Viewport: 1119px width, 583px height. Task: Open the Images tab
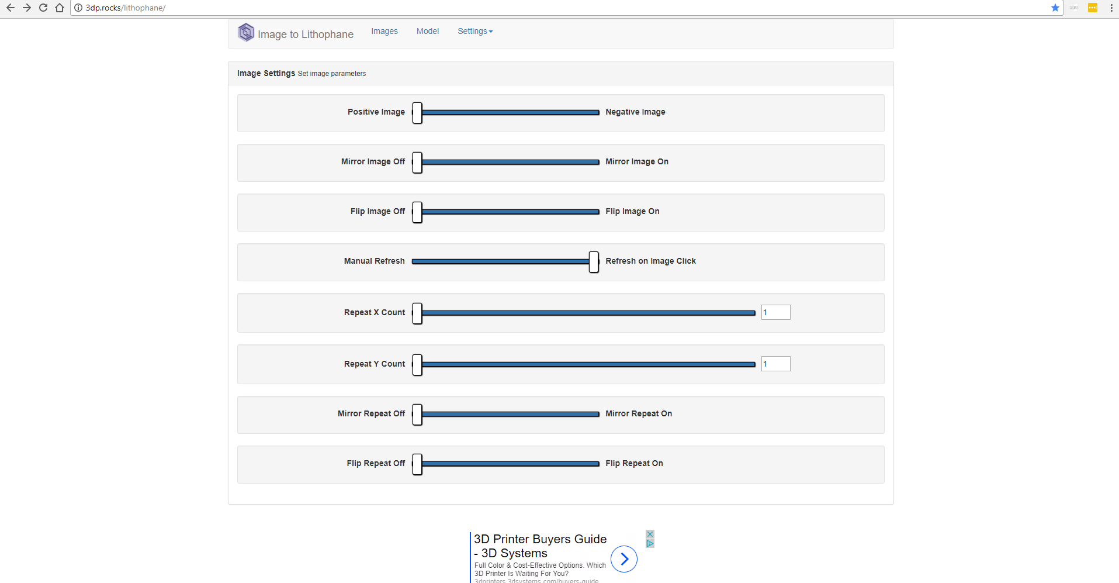(384, 31)
